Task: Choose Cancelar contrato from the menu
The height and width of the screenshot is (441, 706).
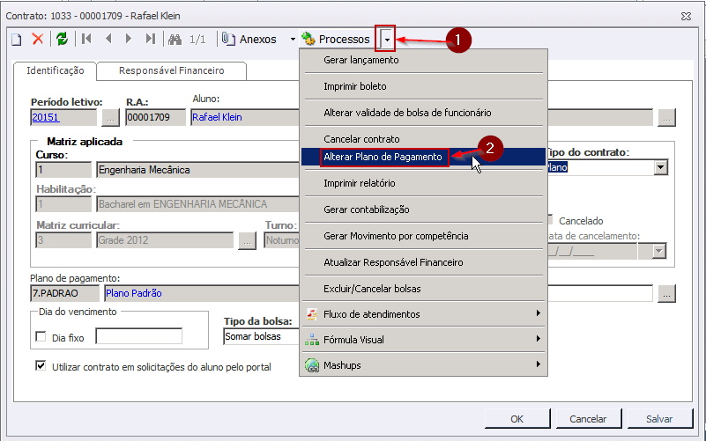Action: pyautogui.click(x=361, y=139)
